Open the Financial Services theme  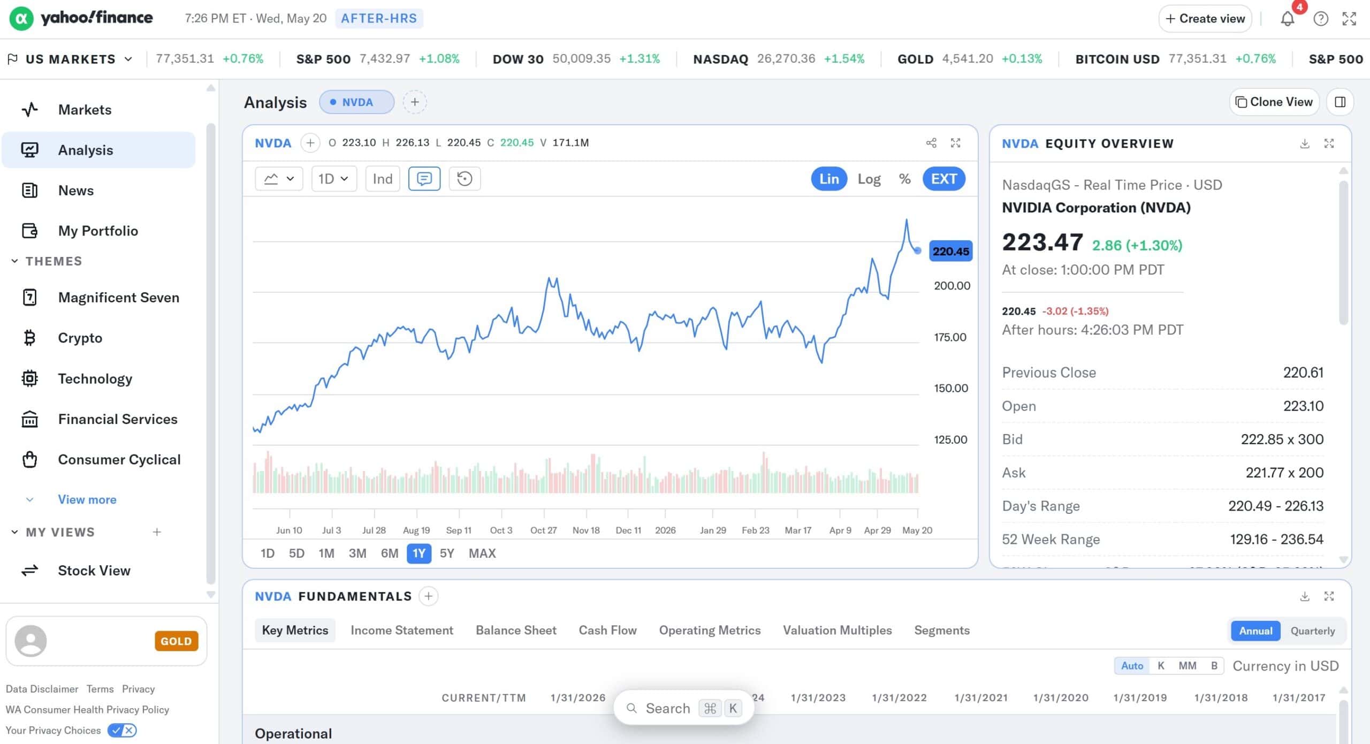99,419
